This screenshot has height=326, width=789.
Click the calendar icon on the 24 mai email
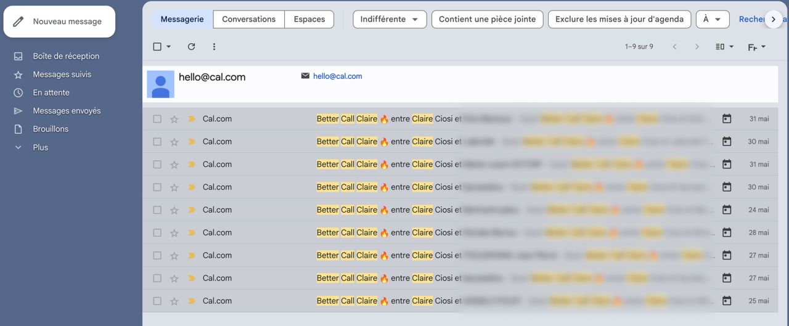(x=727, y=210)
